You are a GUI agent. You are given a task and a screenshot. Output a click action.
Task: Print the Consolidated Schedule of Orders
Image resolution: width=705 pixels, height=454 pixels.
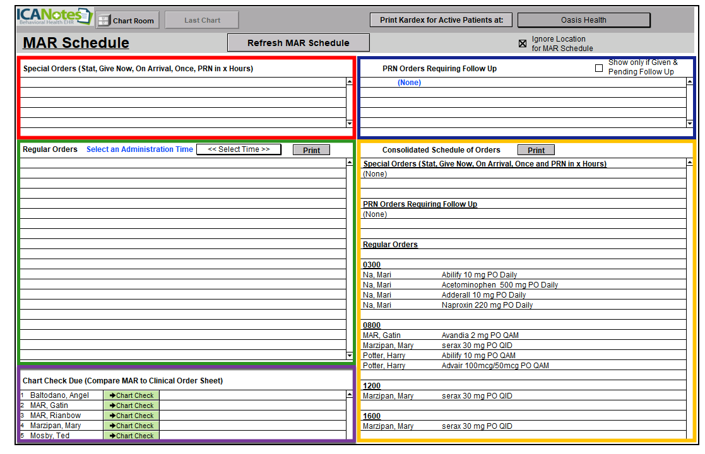coord(536,150)
